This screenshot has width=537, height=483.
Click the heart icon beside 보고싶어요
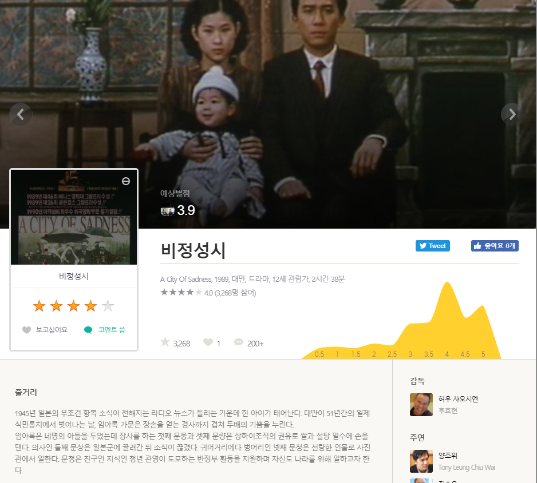click(x=26, y=330)
